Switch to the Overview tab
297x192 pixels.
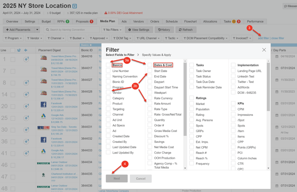[x=12, y=21]
